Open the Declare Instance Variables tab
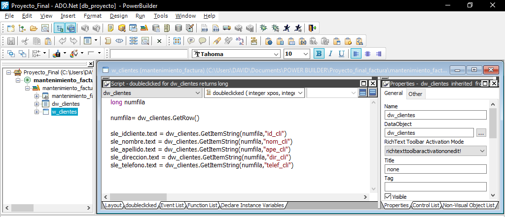Image resolution: width=505 pixels, height=217 pixels. pos(252,205)
